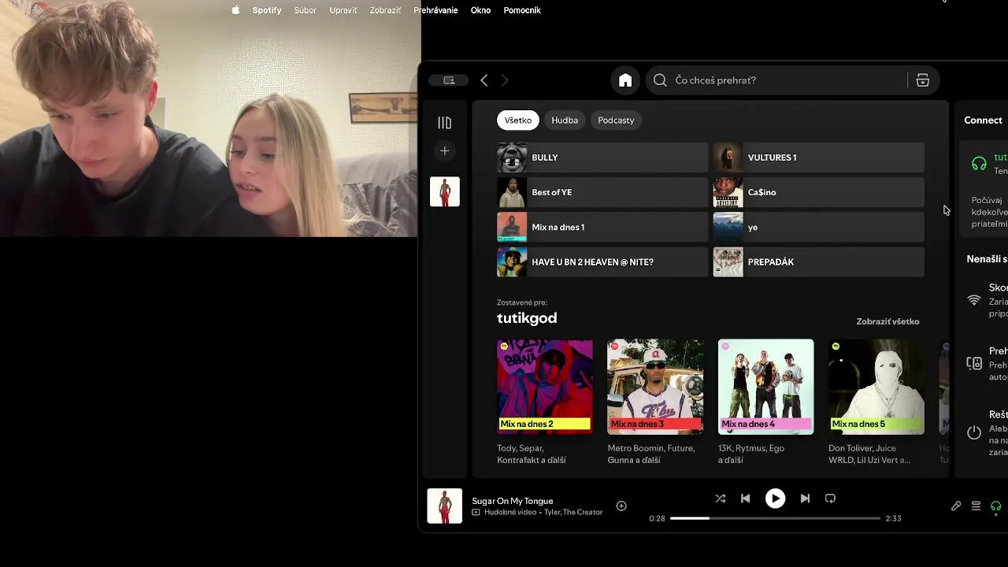Open Mix na dnes 3 card
This screenshot has height=567, width=1008.
tap(655, 387)
